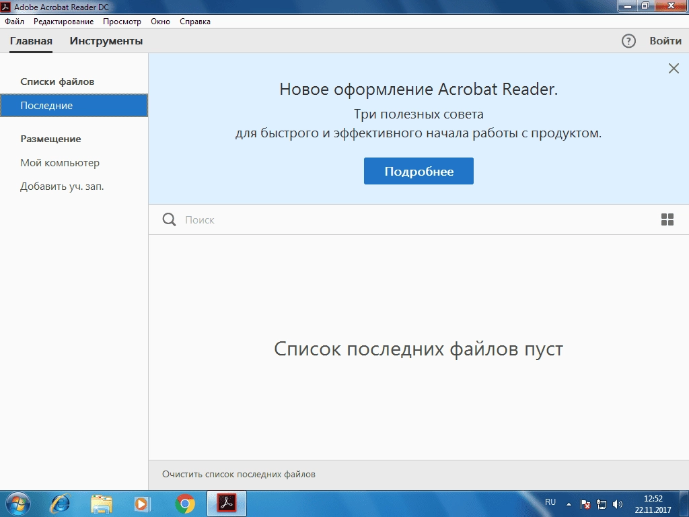The width and height of the screenshot is (689, 517).
Task: Click Очистить список последних файлов
Action: click(x=239, y=475)
